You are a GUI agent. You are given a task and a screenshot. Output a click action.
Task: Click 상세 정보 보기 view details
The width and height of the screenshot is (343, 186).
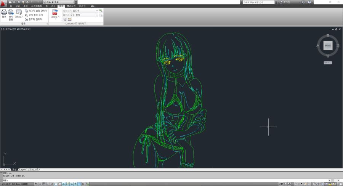point(34,15)
